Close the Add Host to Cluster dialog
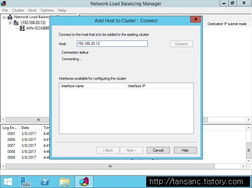This screenshot has width=252, height=188. (x=195, y=19)
